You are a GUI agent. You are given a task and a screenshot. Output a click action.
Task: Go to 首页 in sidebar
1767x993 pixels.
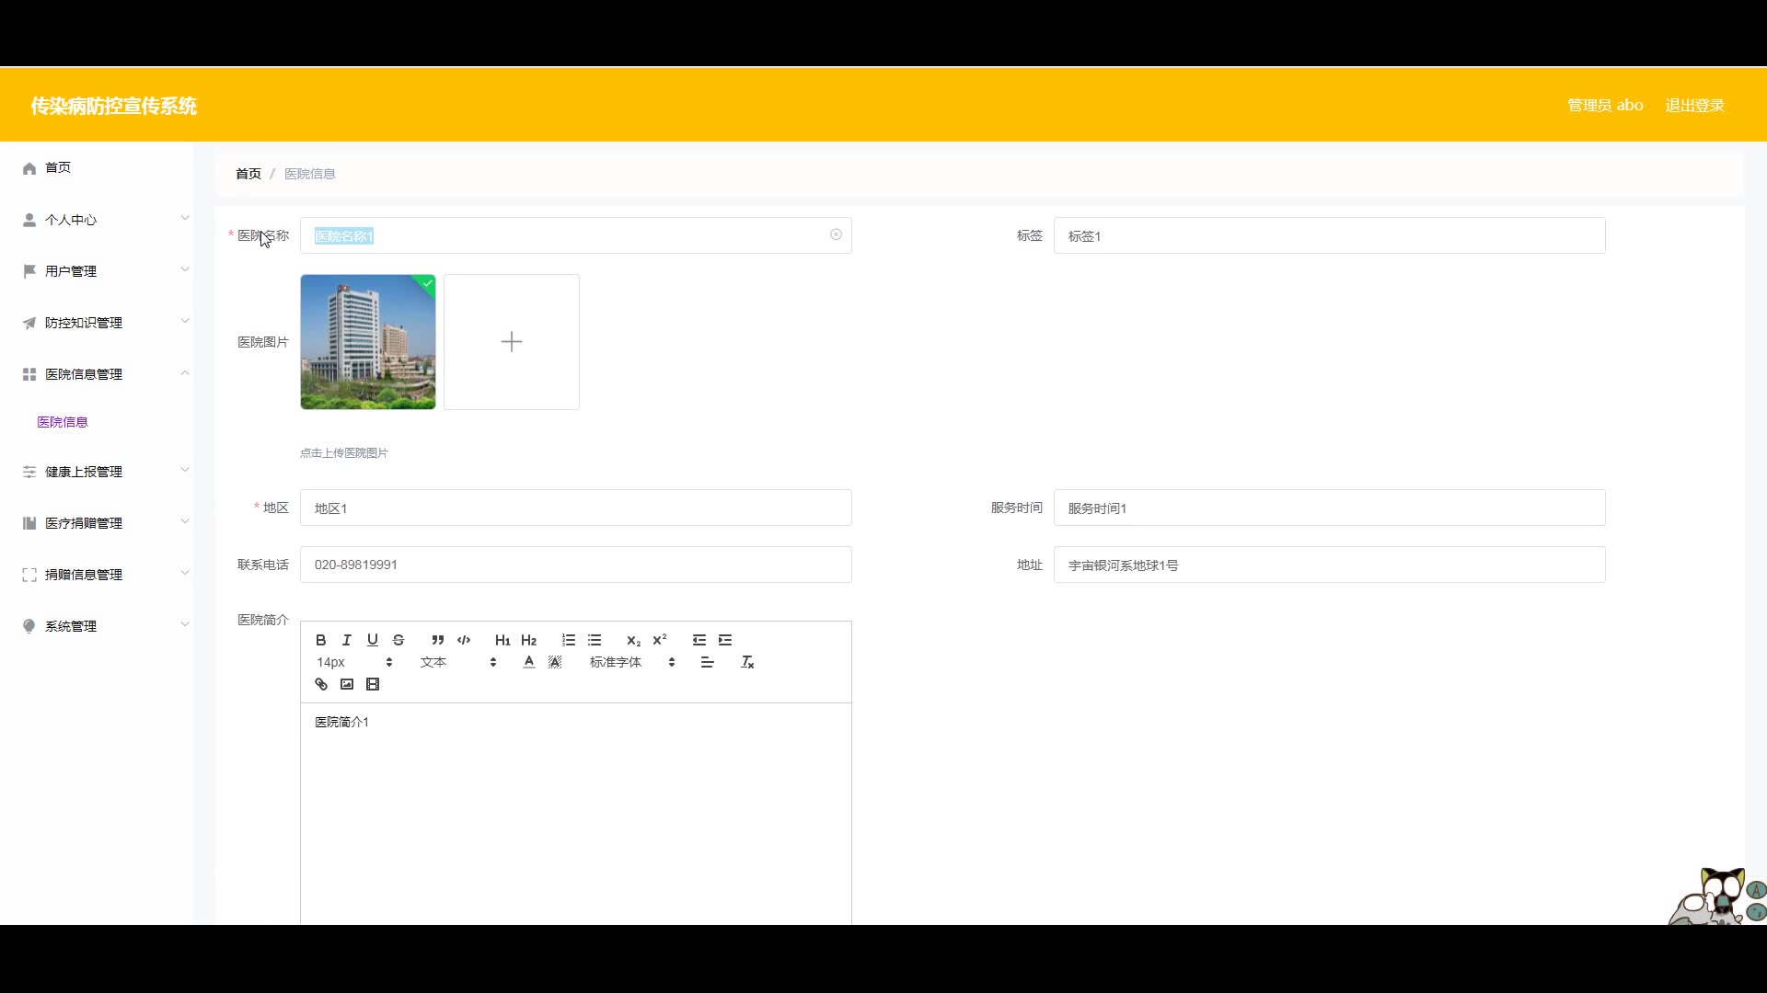pyautogui.click(x=57, y=167)
